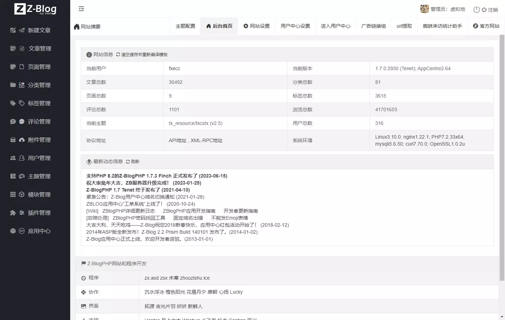Click the administrator avatar picture
This screenshot has height=320, width=505.
click(424, 9)
